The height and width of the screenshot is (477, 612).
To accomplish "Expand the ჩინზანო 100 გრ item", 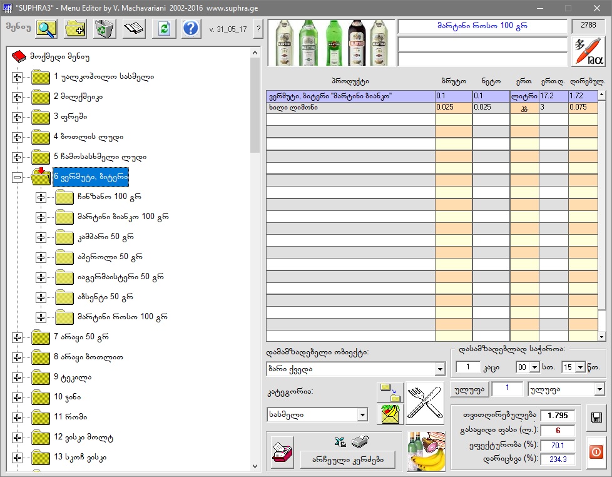I will [41, 198].
